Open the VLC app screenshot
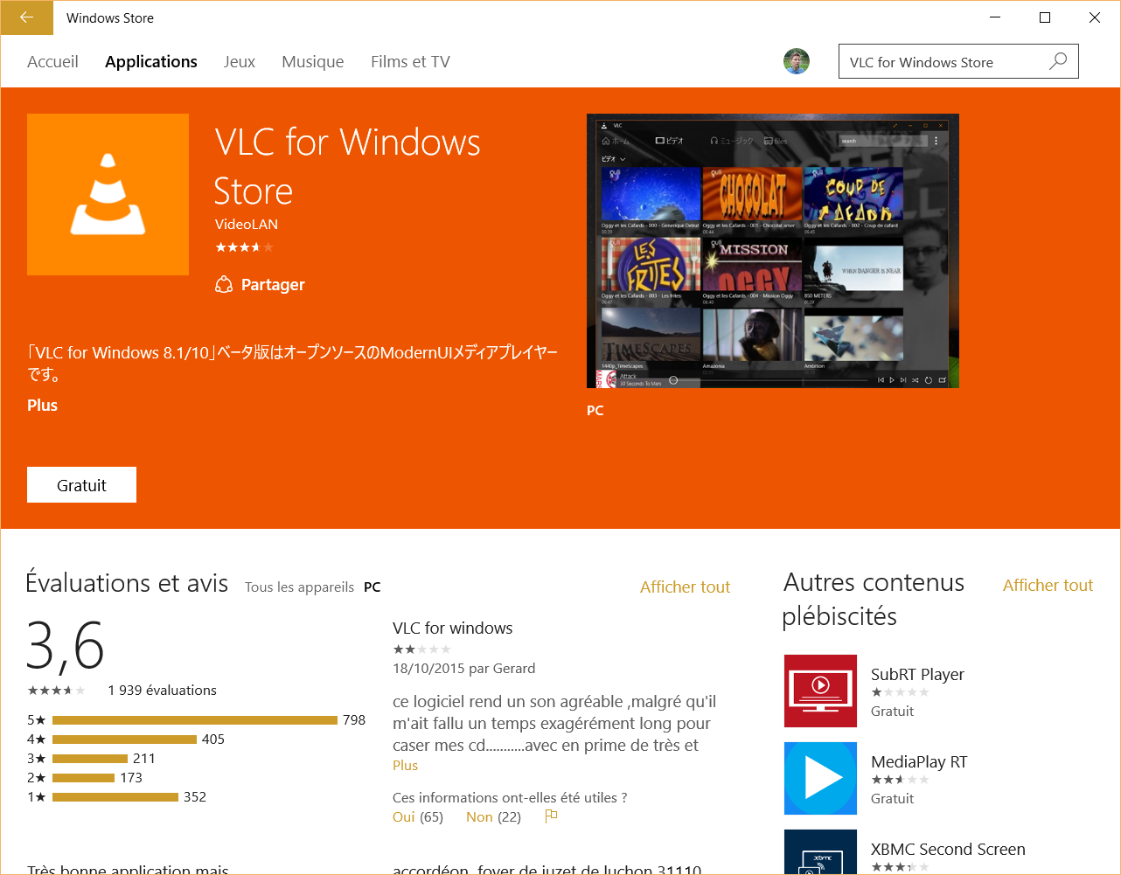1121x875 pixels. 773,251
